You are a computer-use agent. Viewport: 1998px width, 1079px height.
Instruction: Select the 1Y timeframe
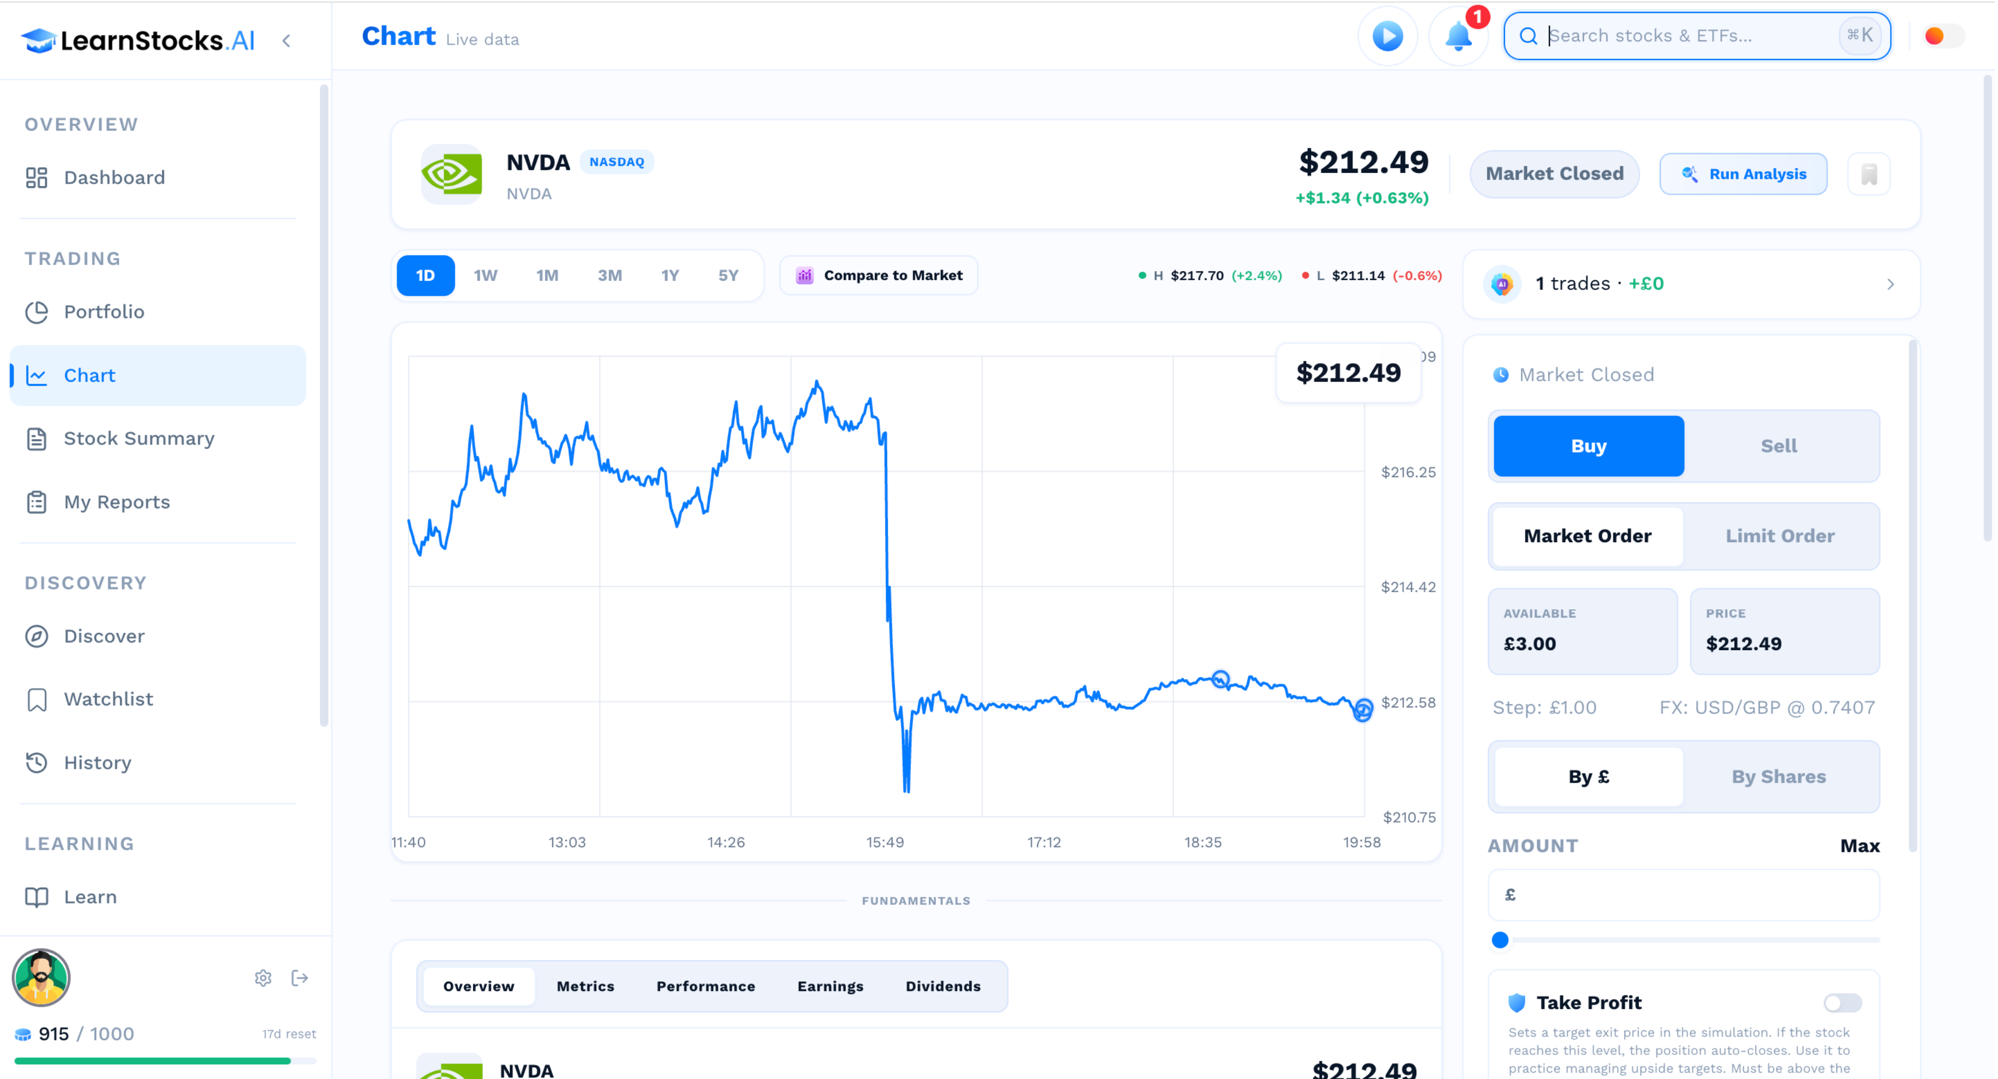tap(670, 275)
